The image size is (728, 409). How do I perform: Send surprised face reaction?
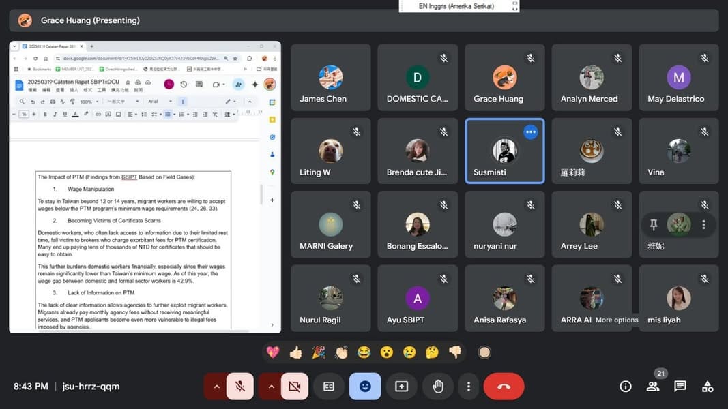pos(387,352)
